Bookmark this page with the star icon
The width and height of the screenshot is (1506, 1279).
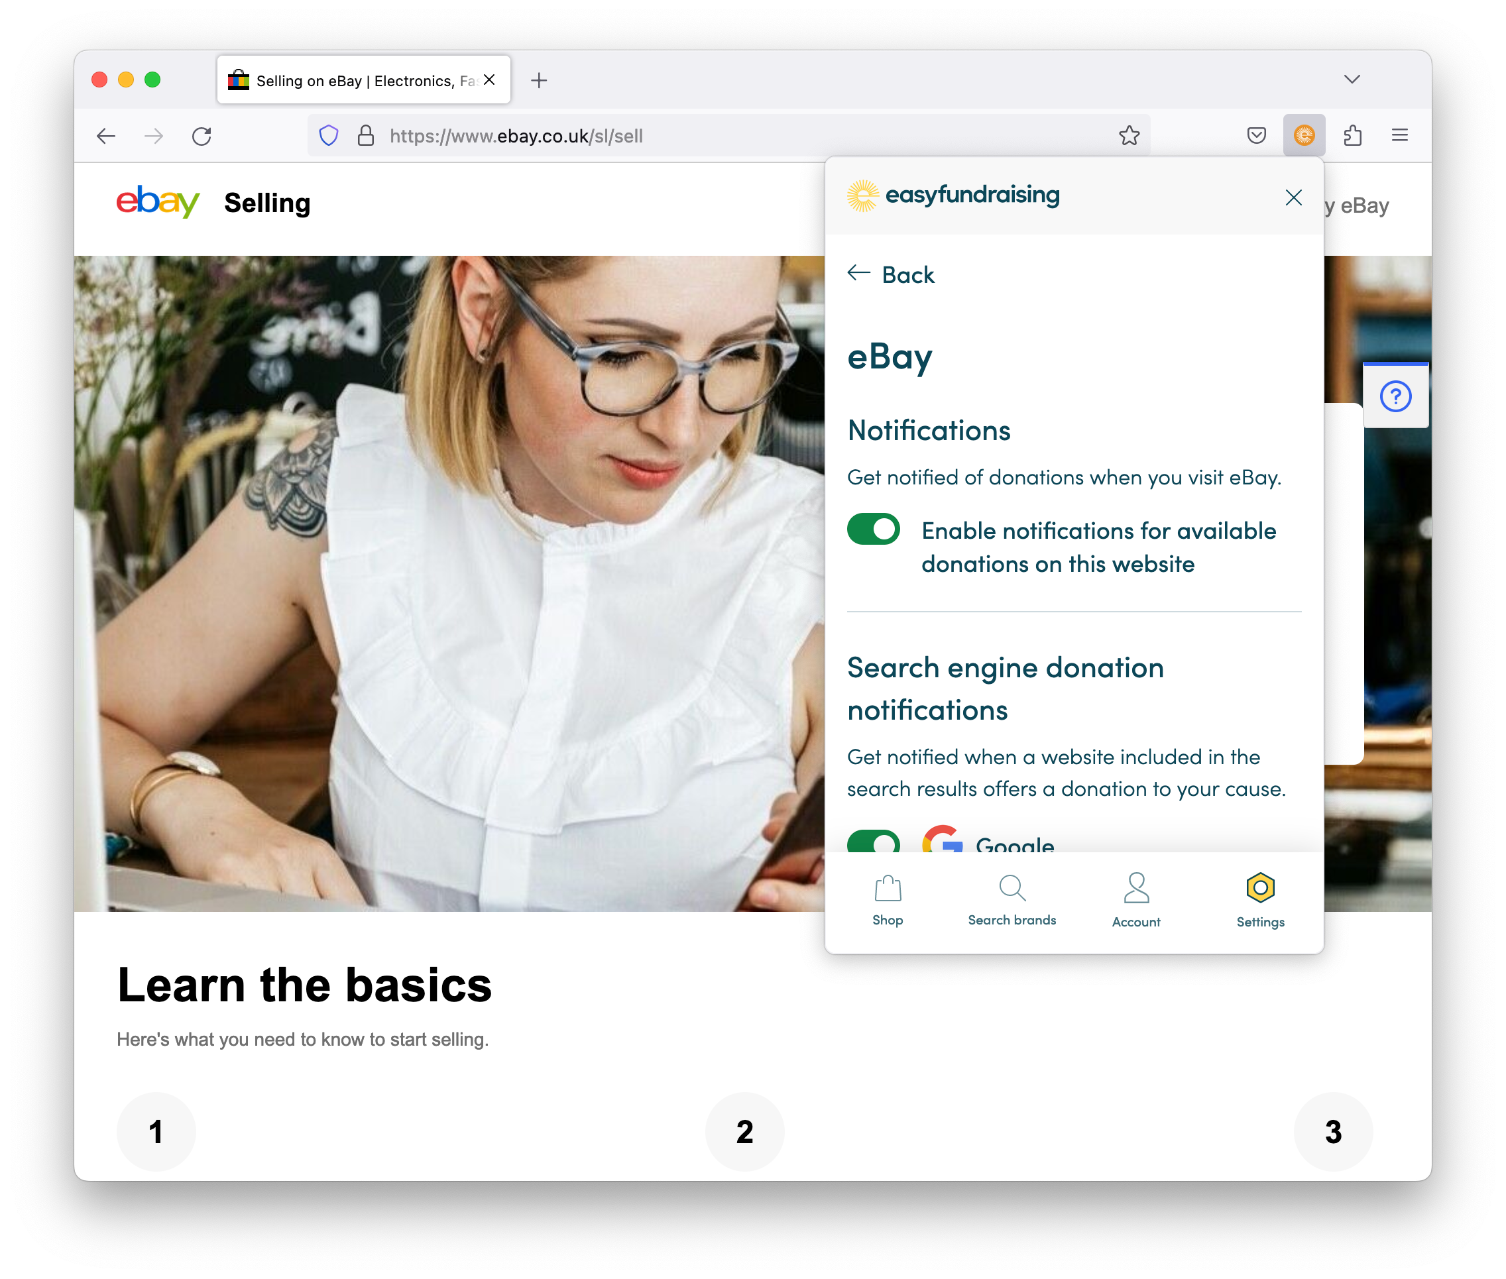[1128, 136]
